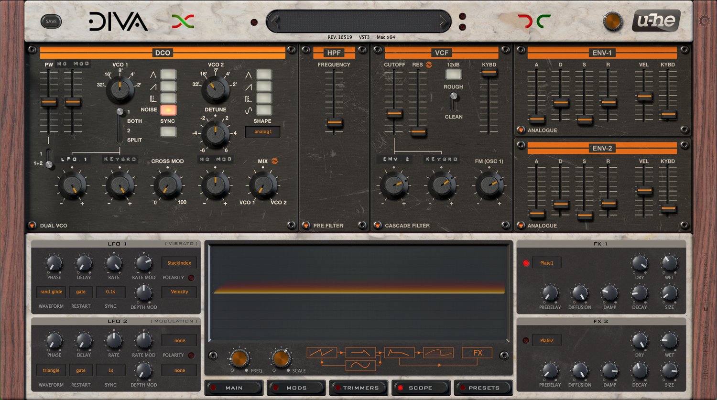Screen dimensions: 717x400
Task: Click the envelope-shaped block in the signal flow
Action: [399, 353]
